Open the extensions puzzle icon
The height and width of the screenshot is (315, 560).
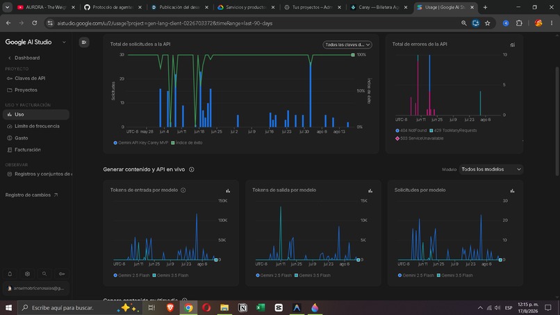click(x=519, y=23)
